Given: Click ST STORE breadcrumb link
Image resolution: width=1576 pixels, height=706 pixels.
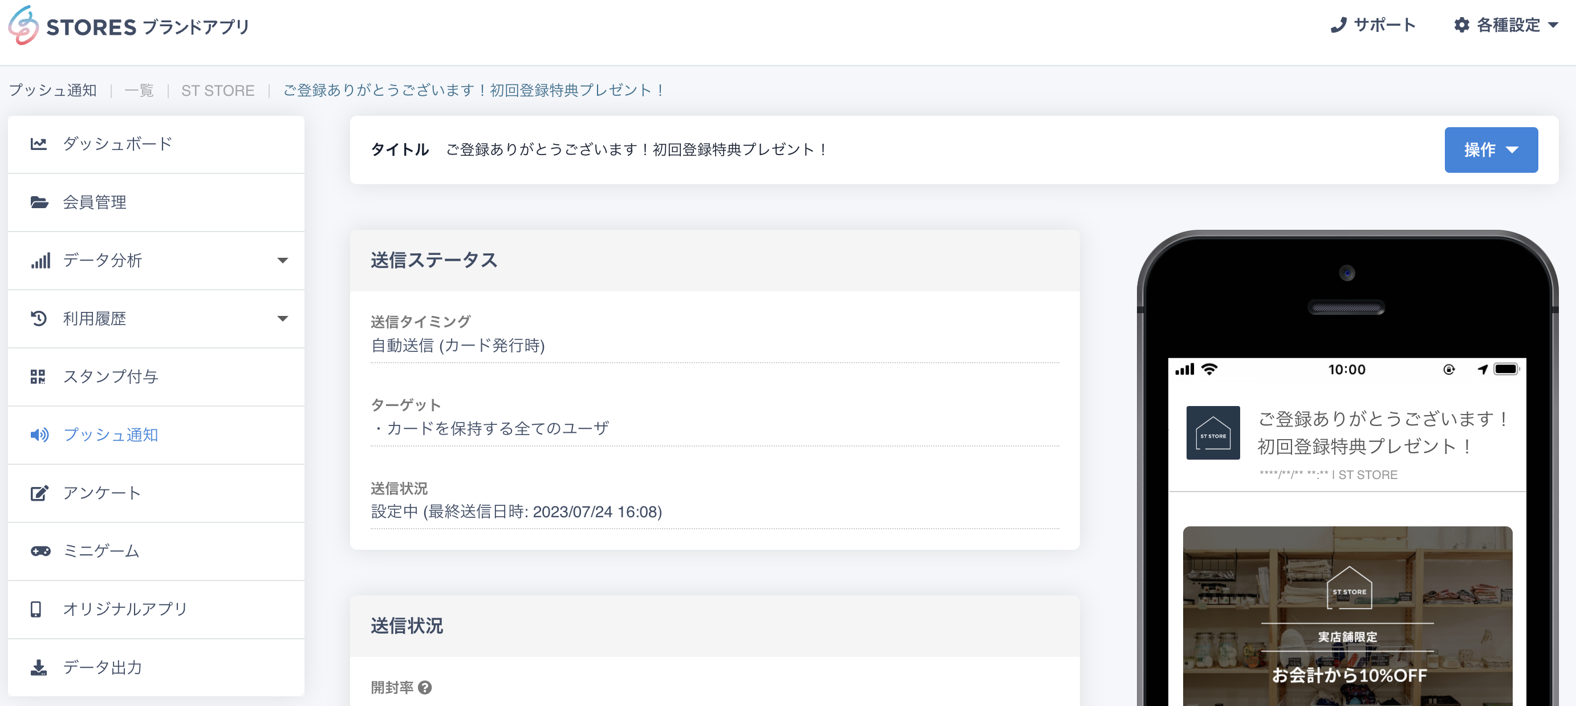Looking at the screenshot, I should tap(218, 91).
